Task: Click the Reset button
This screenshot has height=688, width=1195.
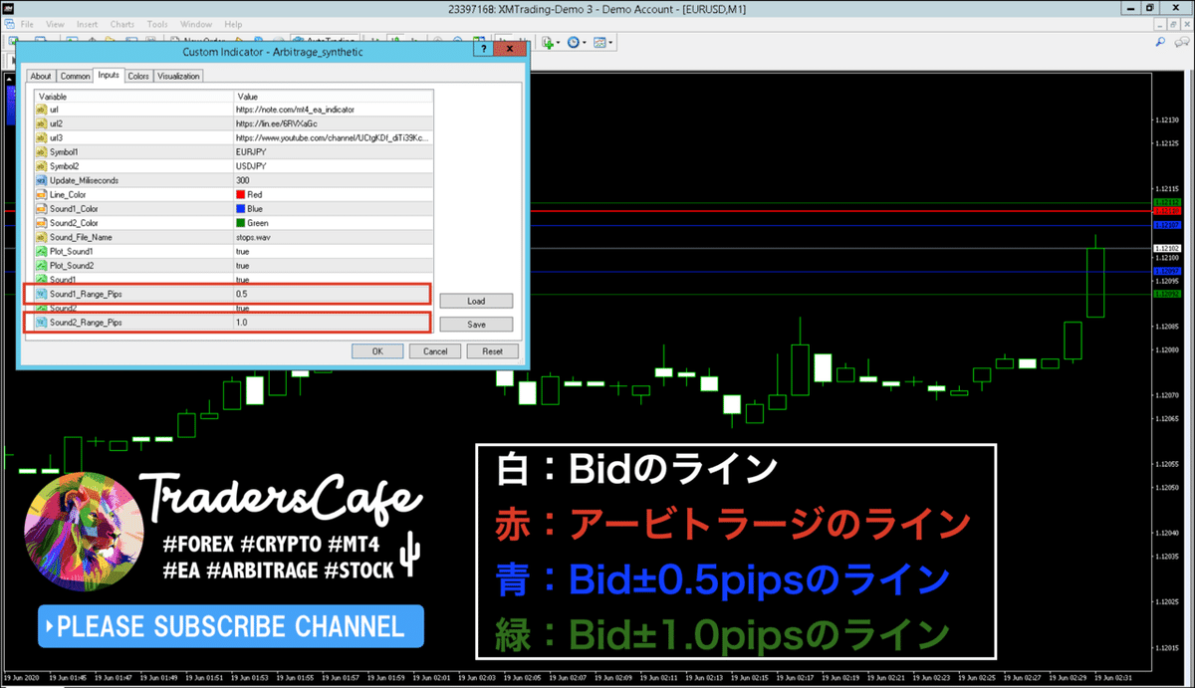Action: pos(493,351)
